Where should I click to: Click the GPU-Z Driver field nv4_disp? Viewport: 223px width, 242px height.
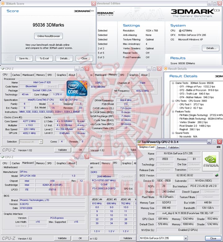[x=188, y=213]
